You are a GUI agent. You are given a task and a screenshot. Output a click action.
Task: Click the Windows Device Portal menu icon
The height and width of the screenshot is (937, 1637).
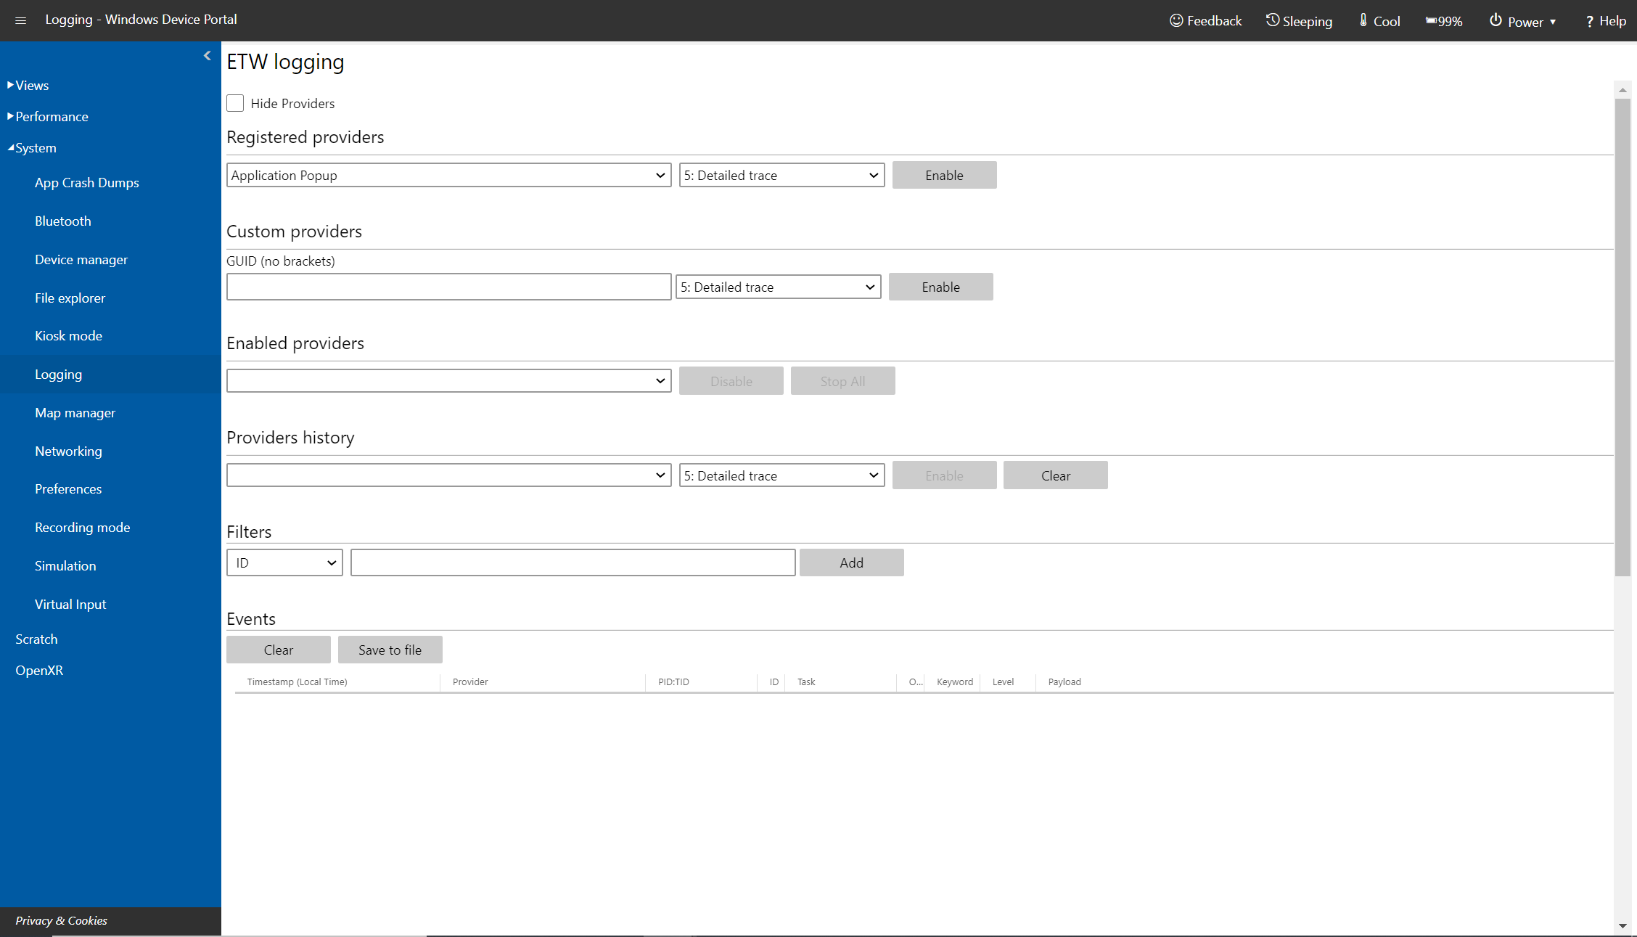pos(21,20)
